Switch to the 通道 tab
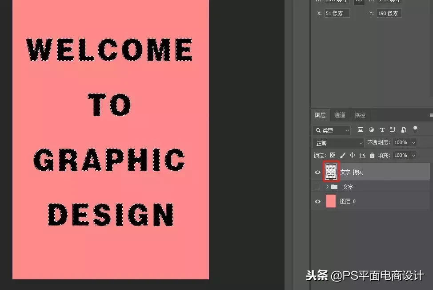 tap(340, 115)
